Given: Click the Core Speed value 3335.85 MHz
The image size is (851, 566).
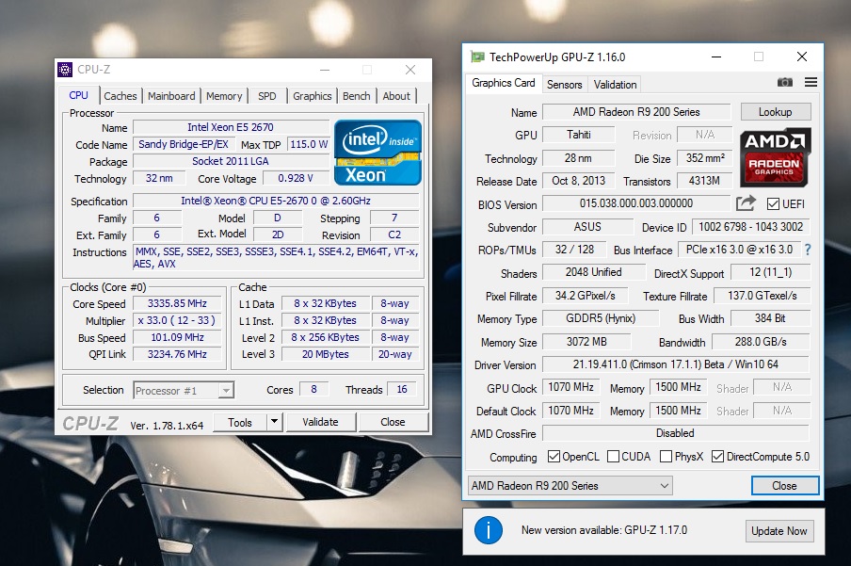Looking at the screenshot, I should [178, 303].
